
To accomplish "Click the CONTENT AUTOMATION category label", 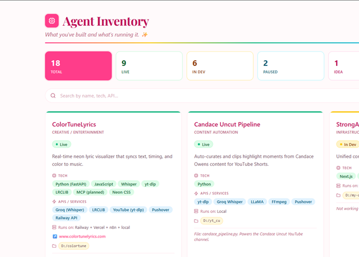I will (x=216, y=133).
